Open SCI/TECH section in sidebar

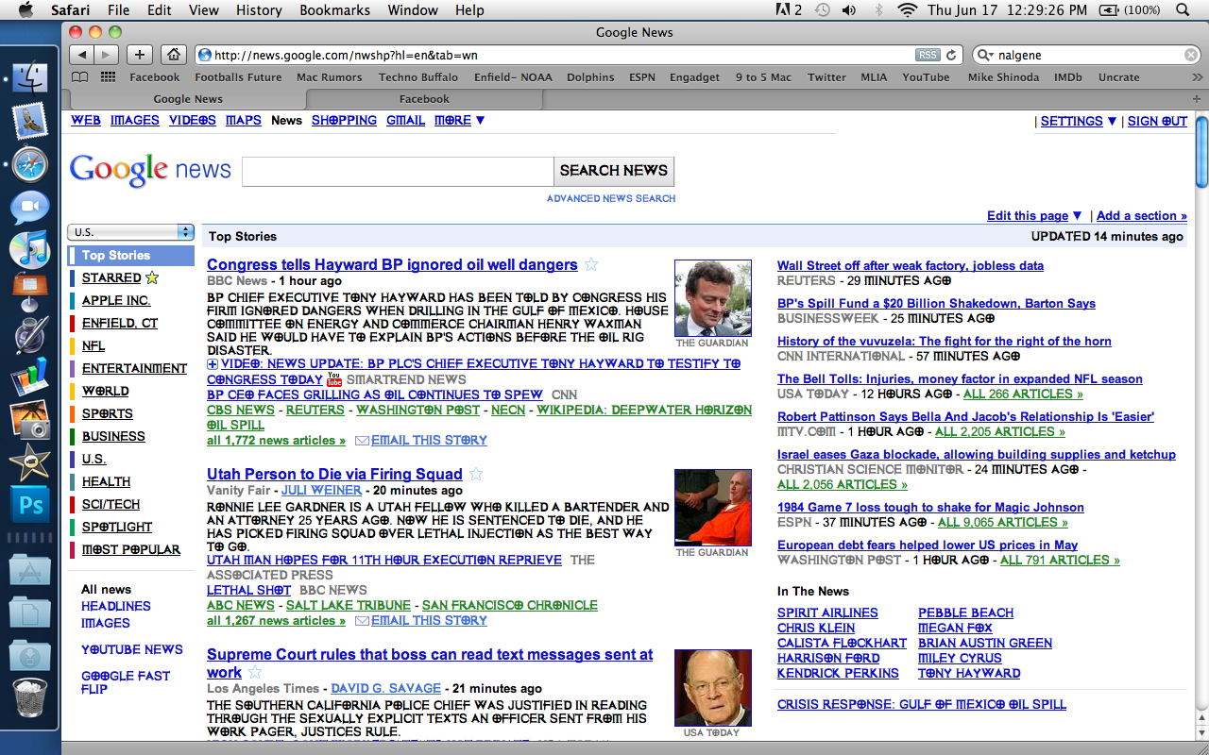point(111,504)
